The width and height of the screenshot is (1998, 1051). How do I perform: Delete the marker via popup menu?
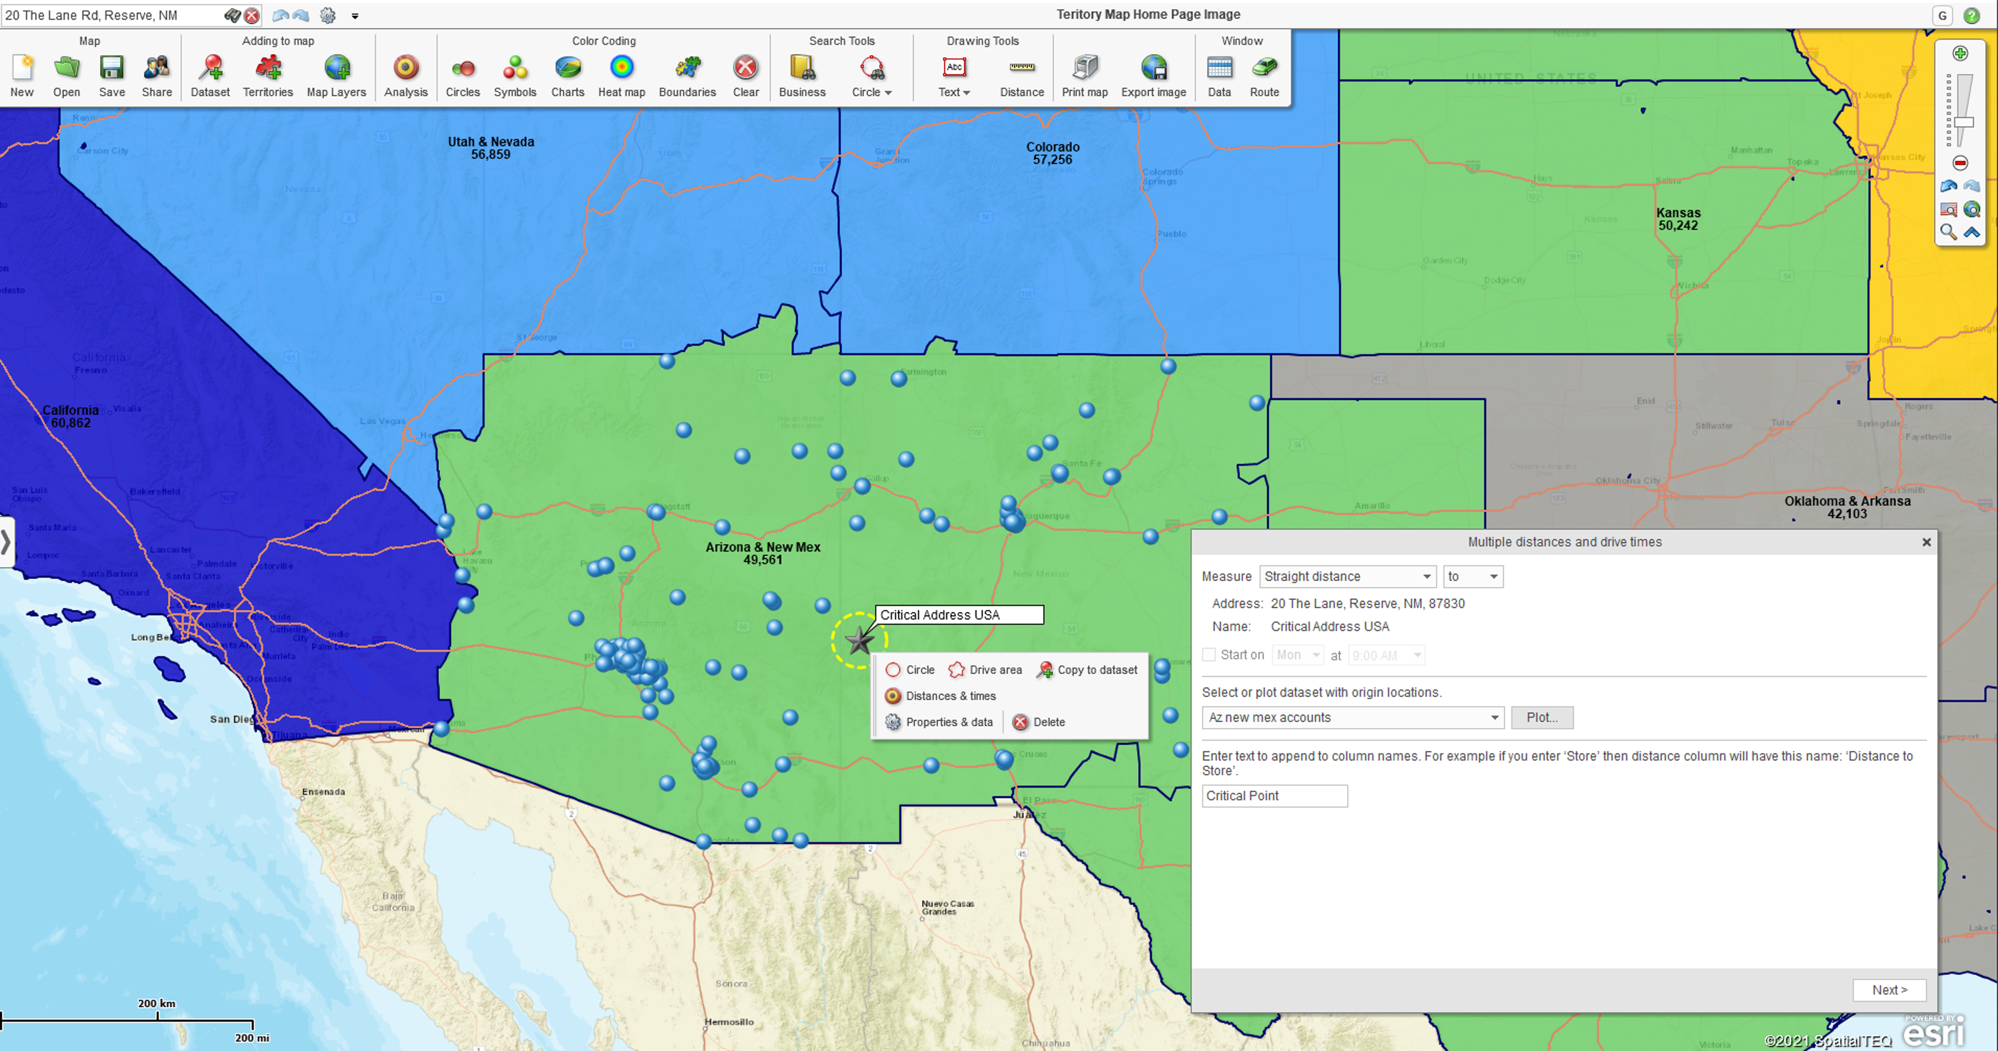pyautogui.click(x=1039, y=721)
